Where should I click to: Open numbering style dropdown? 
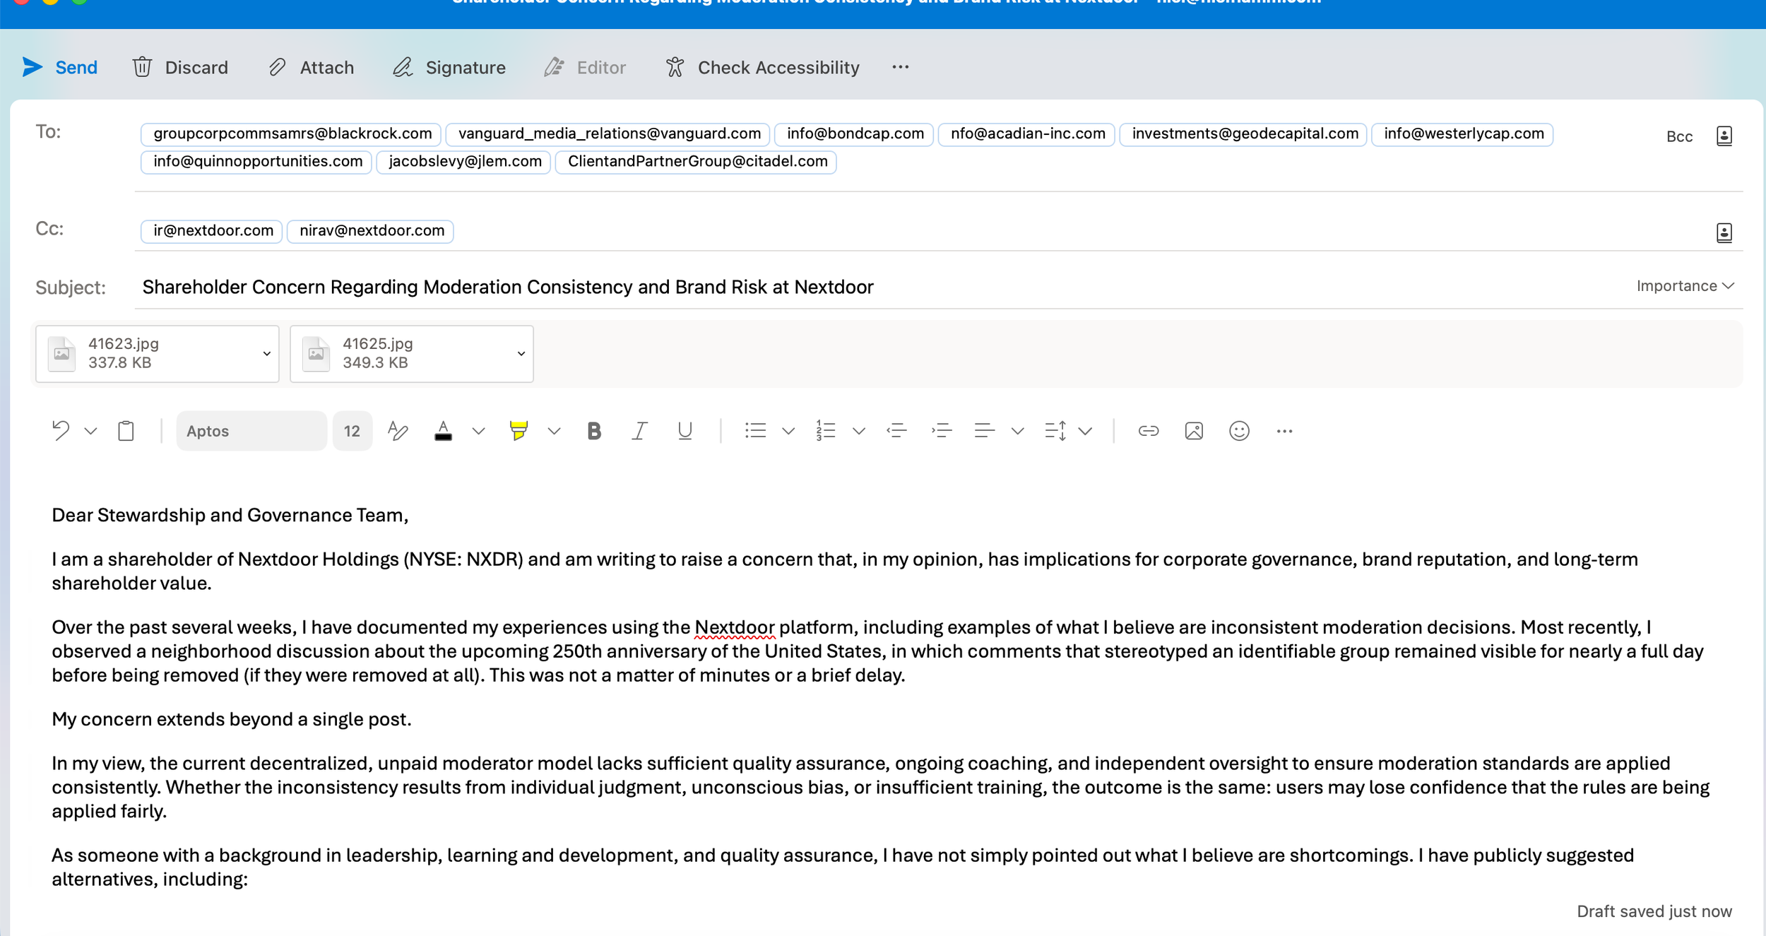(859, 431)
